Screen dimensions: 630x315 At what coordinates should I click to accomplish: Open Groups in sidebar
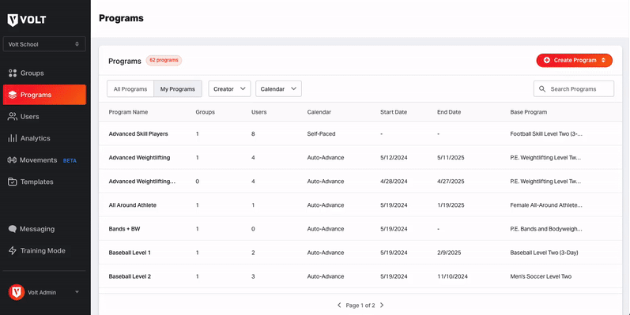tap(44, 73)
